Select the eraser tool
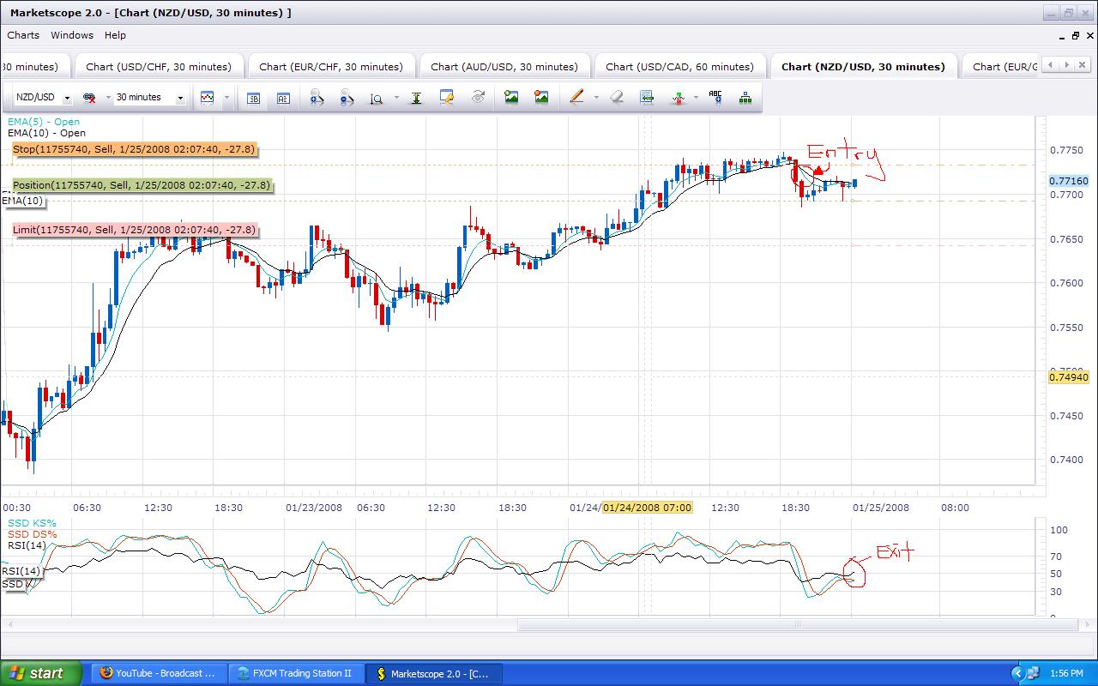Viewport: 1098px width, 686px height. (617, 98)
